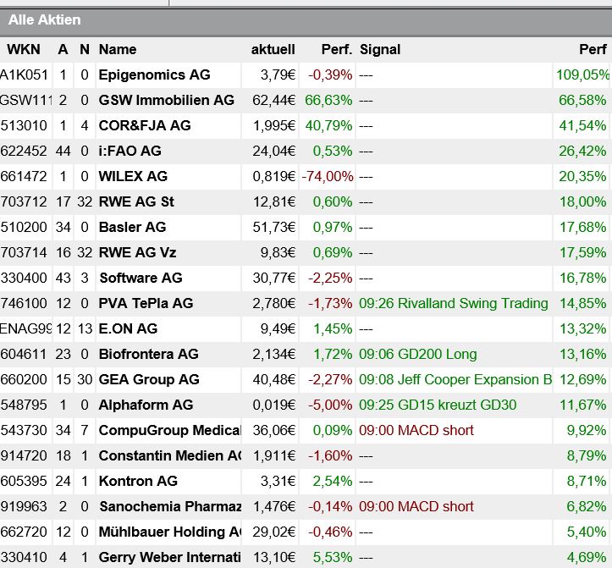Open COR&FJA AG stock details
This screenshot has height=568, width=612.
tap(145, 125)
